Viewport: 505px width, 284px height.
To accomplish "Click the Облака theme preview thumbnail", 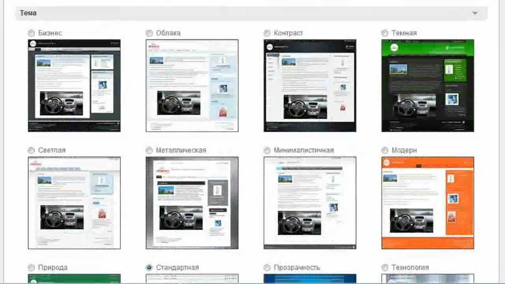I will click(192, 86).
